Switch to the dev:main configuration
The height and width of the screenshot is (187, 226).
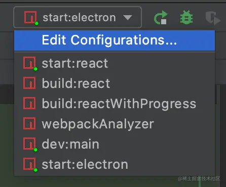(115, 144)
